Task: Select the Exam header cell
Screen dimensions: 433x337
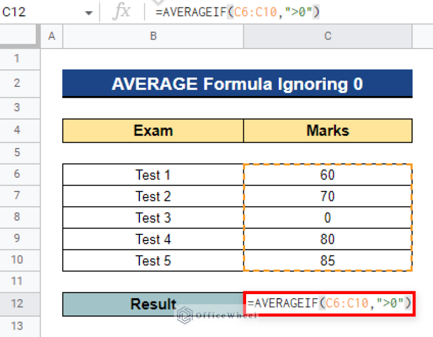Action: (x=153, y=131)
